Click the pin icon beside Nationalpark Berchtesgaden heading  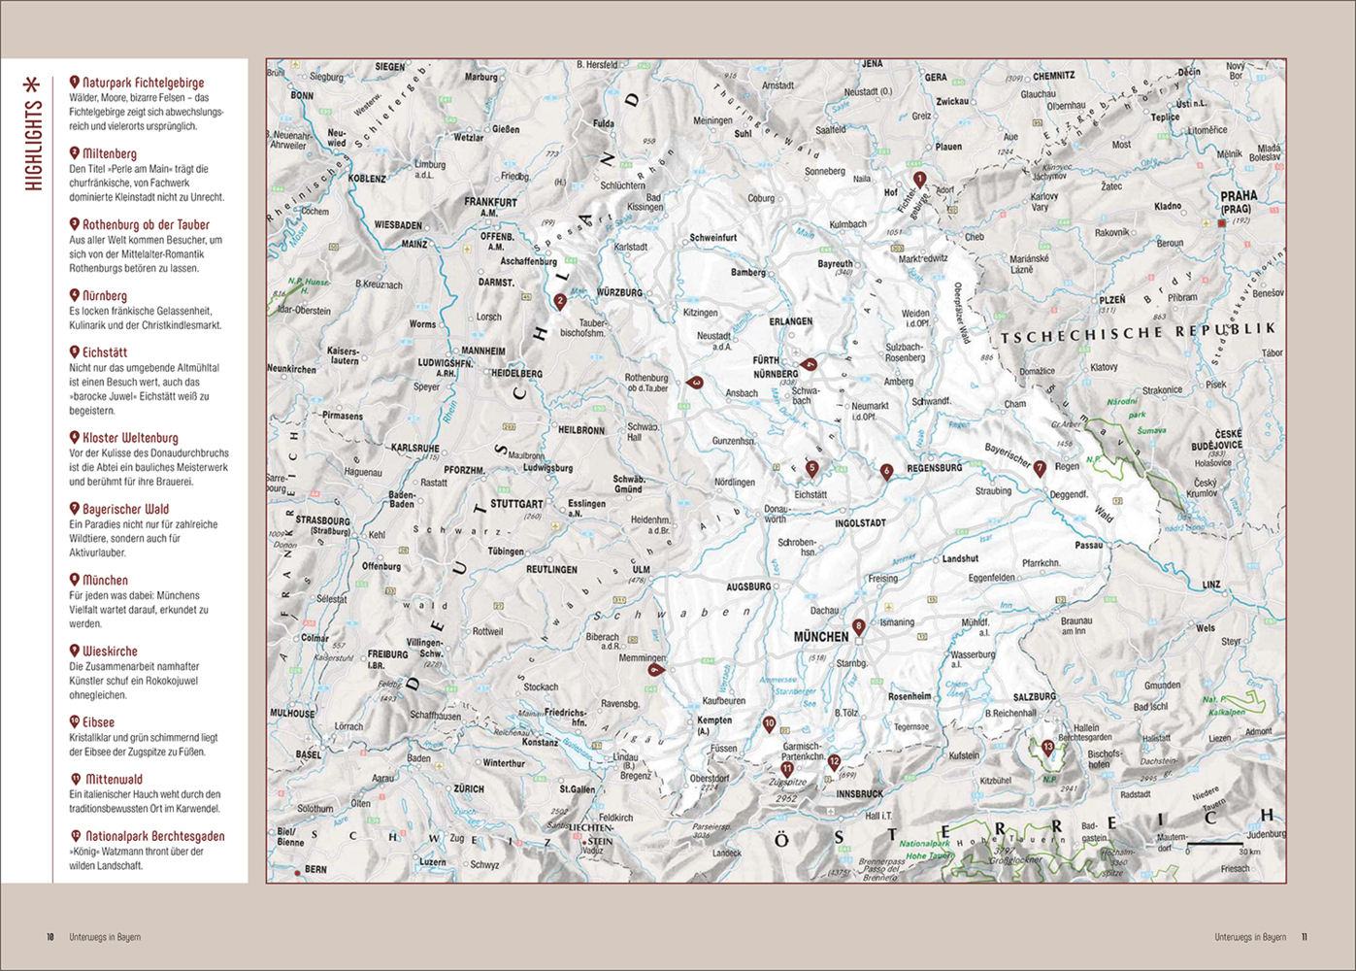[x=76, y=835]
